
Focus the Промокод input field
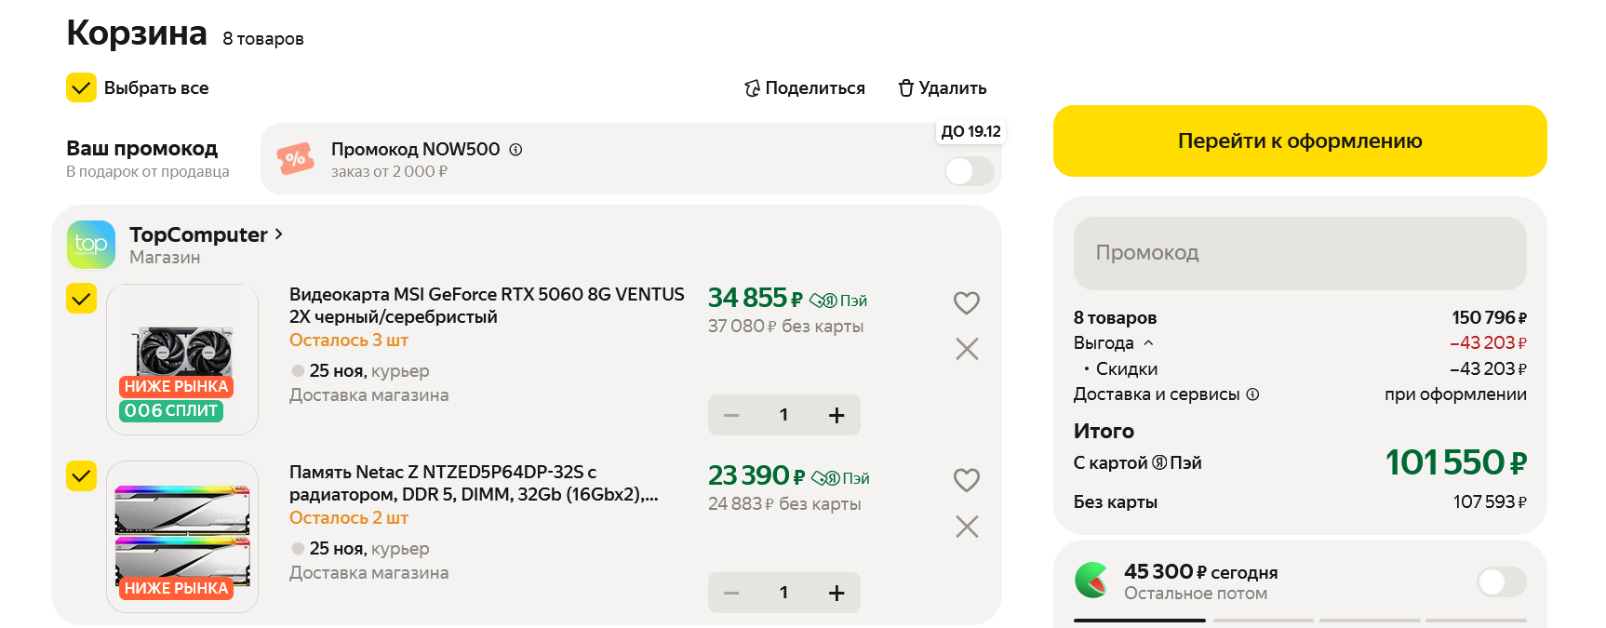[x=1299, y=253]
